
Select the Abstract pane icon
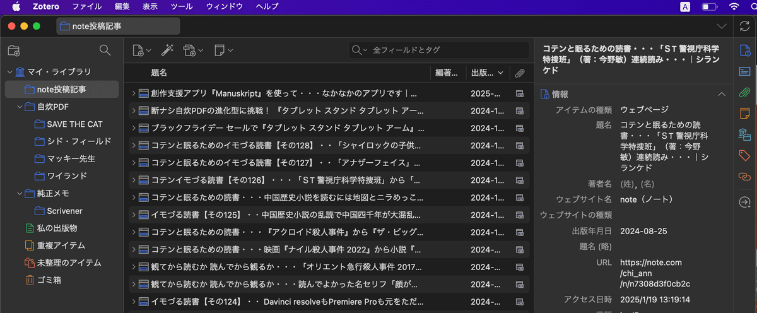(x=744, y=71)
